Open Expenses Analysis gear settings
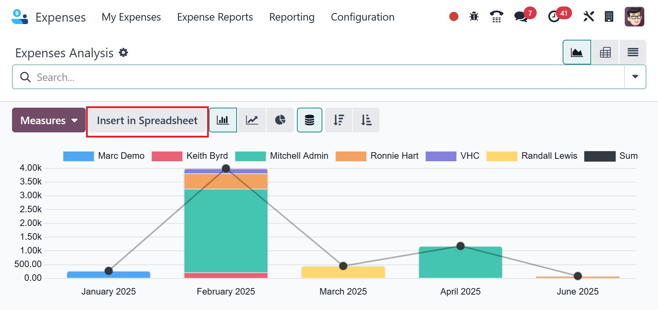The image size is (658, 310). 123,52
